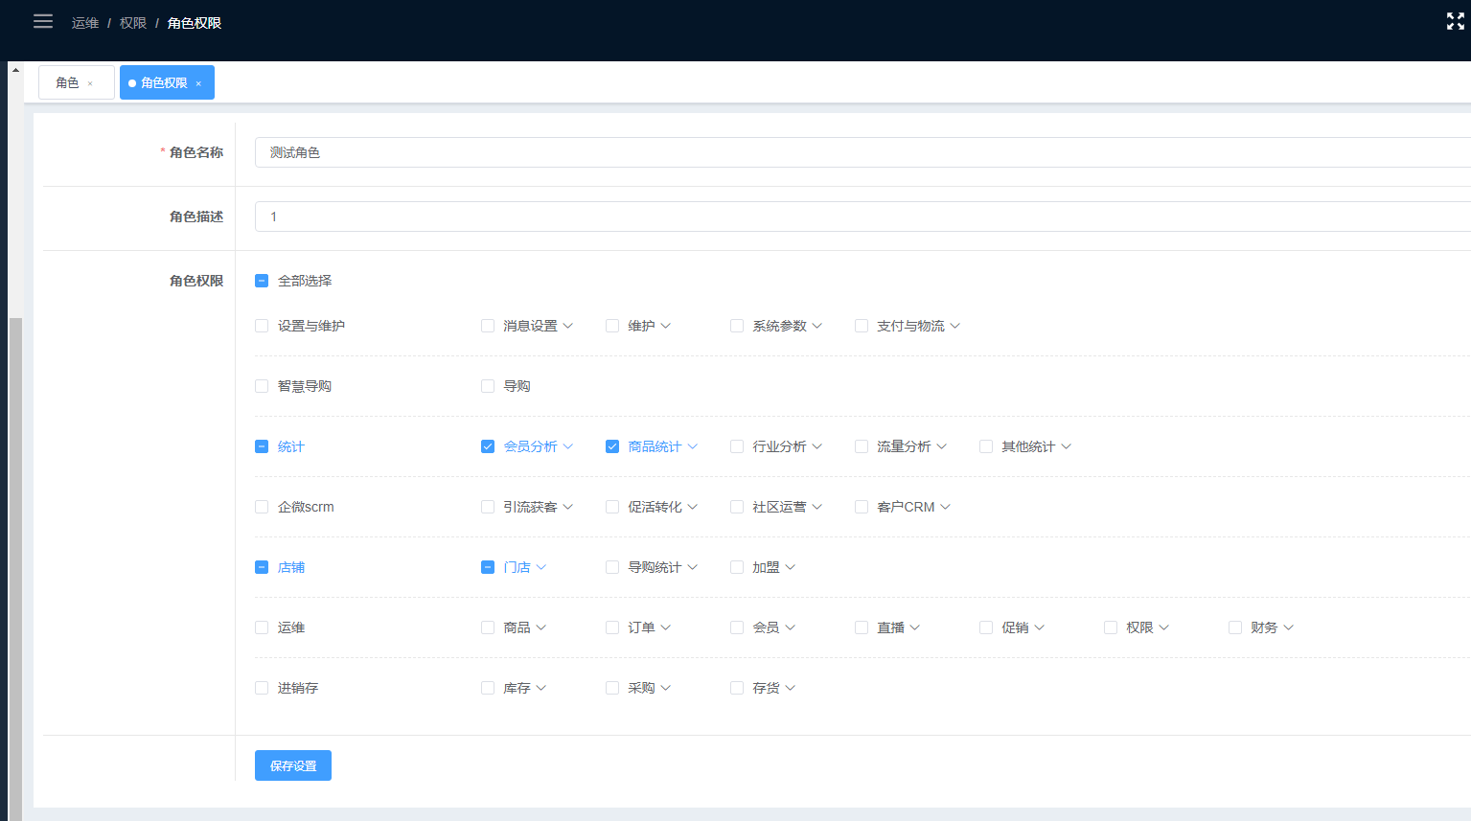Viewport: 1471px width, 821px height.
Task: Focus the 角色描述 input field
Action: [x=862, y=217]
